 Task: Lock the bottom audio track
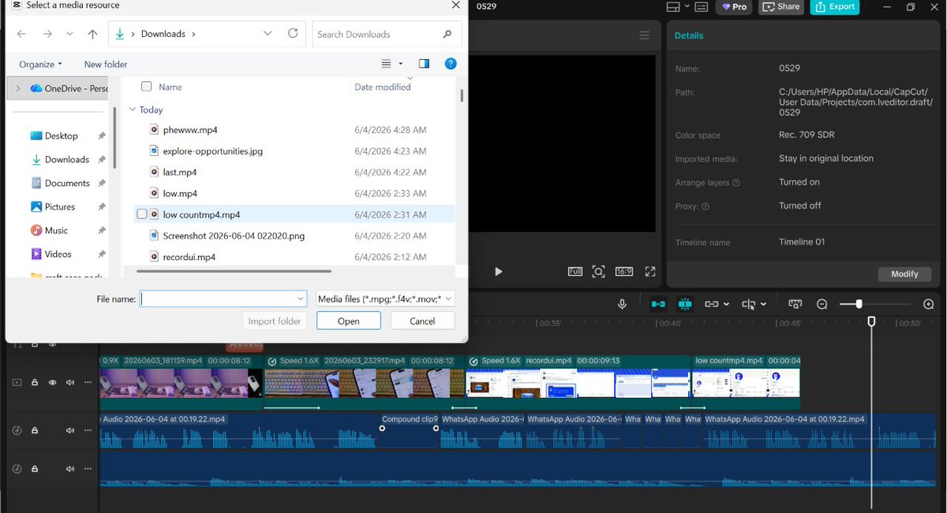pos(35,469)
